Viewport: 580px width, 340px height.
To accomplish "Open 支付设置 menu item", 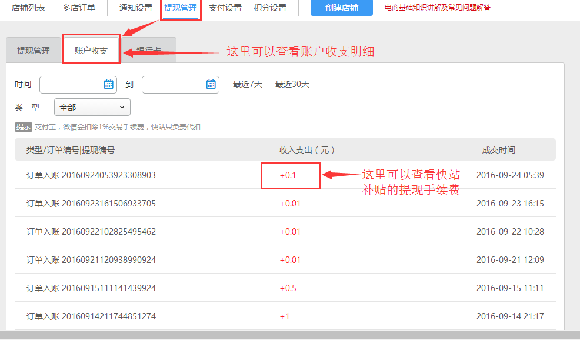I will 225,8.
